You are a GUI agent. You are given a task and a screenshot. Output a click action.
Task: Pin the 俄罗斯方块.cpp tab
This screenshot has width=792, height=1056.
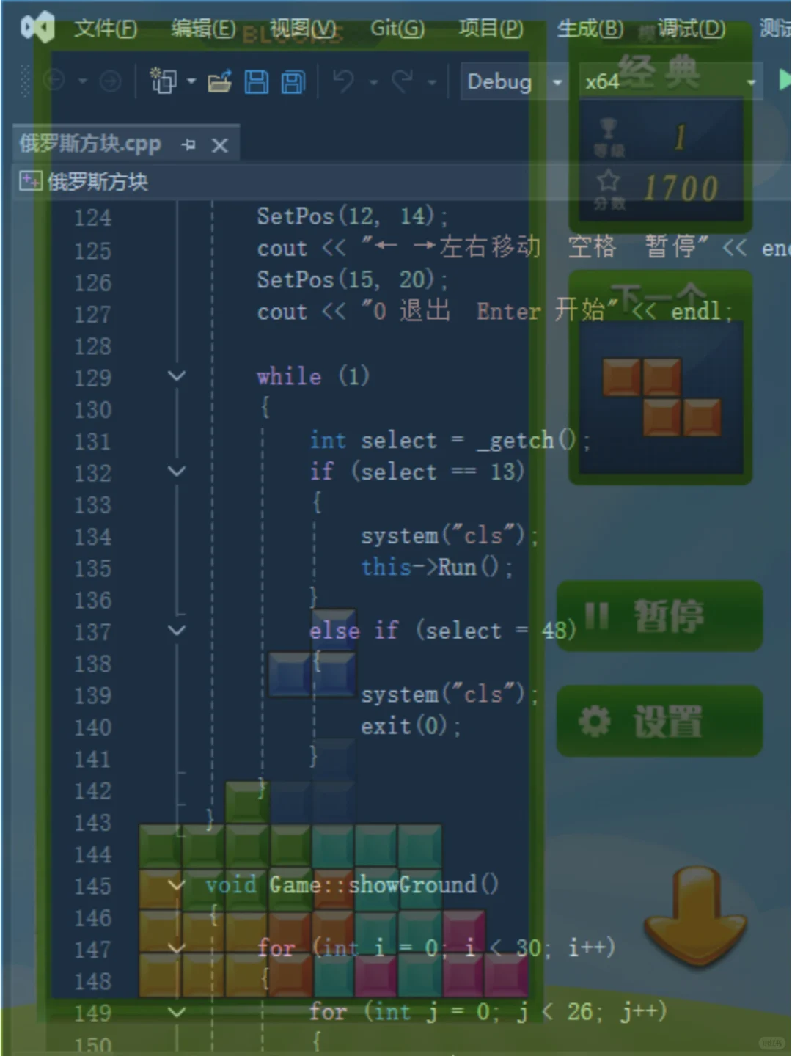pos(188,144)
